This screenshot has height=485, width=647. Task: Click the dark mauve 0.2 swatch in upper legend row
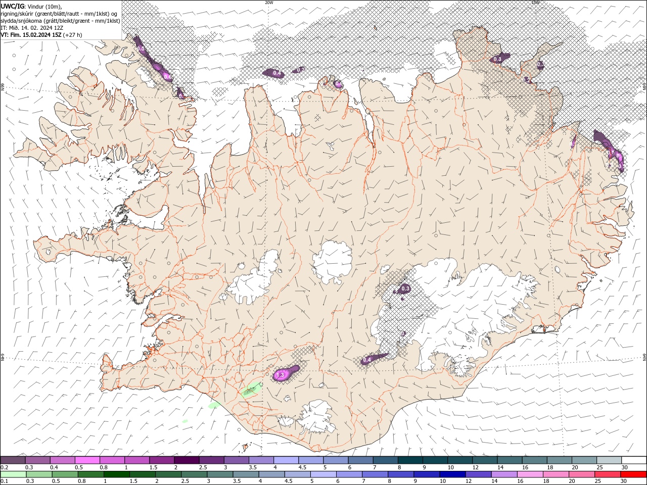[13, 460]
